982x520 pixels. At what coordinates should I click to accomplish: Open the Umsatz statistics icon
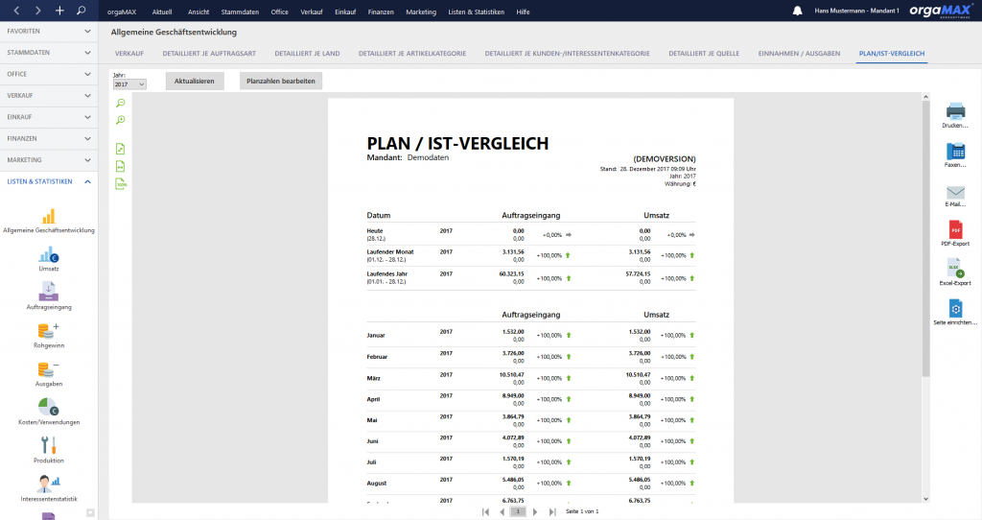pos(49,255)
